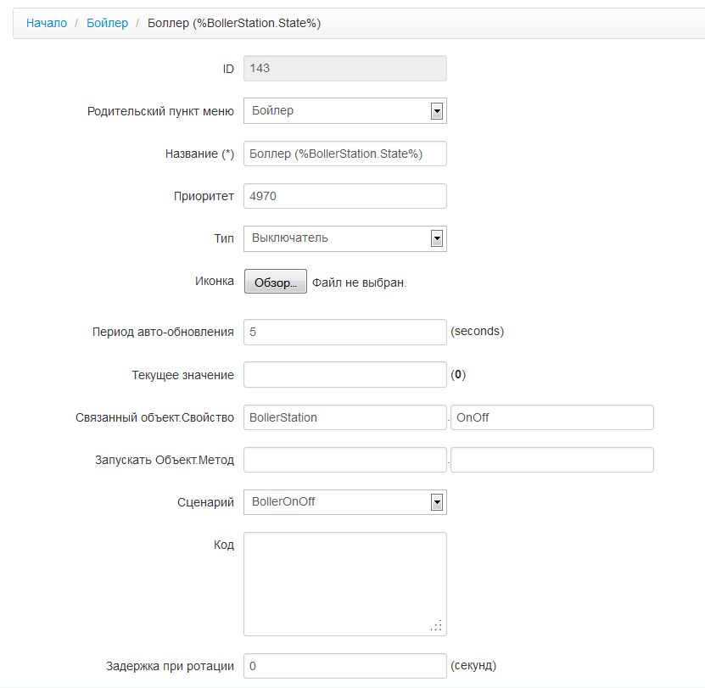Click the Метод name input field
Image resolution: width=705 pixels, height=688 pixels.
tap(551, 460)
